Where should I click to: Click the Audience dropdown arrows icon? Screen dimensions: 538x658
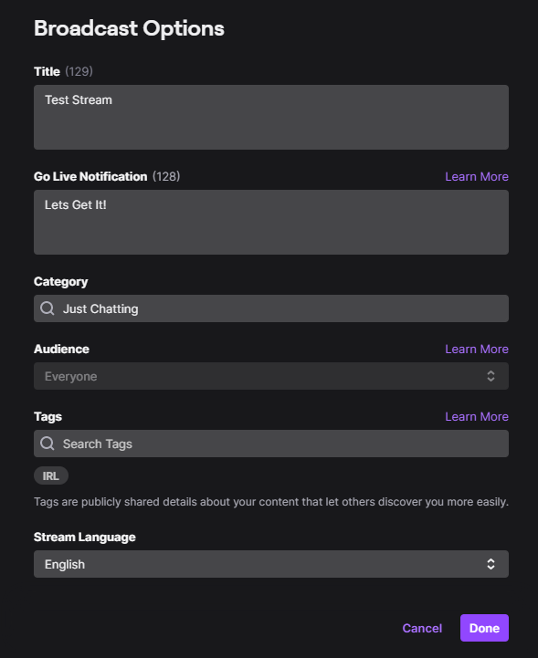coord(491,376)
